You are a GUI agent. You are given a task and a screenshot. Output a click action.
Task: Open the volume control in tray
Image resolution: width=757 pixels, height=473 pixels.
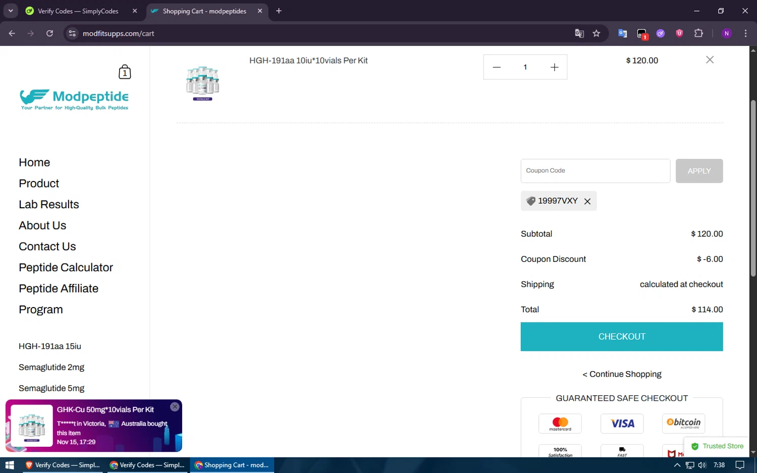[702, 465]
